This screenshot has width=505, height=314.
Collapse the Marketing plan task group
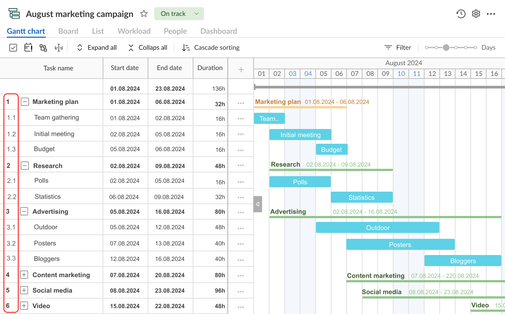[x=24, y=102]
